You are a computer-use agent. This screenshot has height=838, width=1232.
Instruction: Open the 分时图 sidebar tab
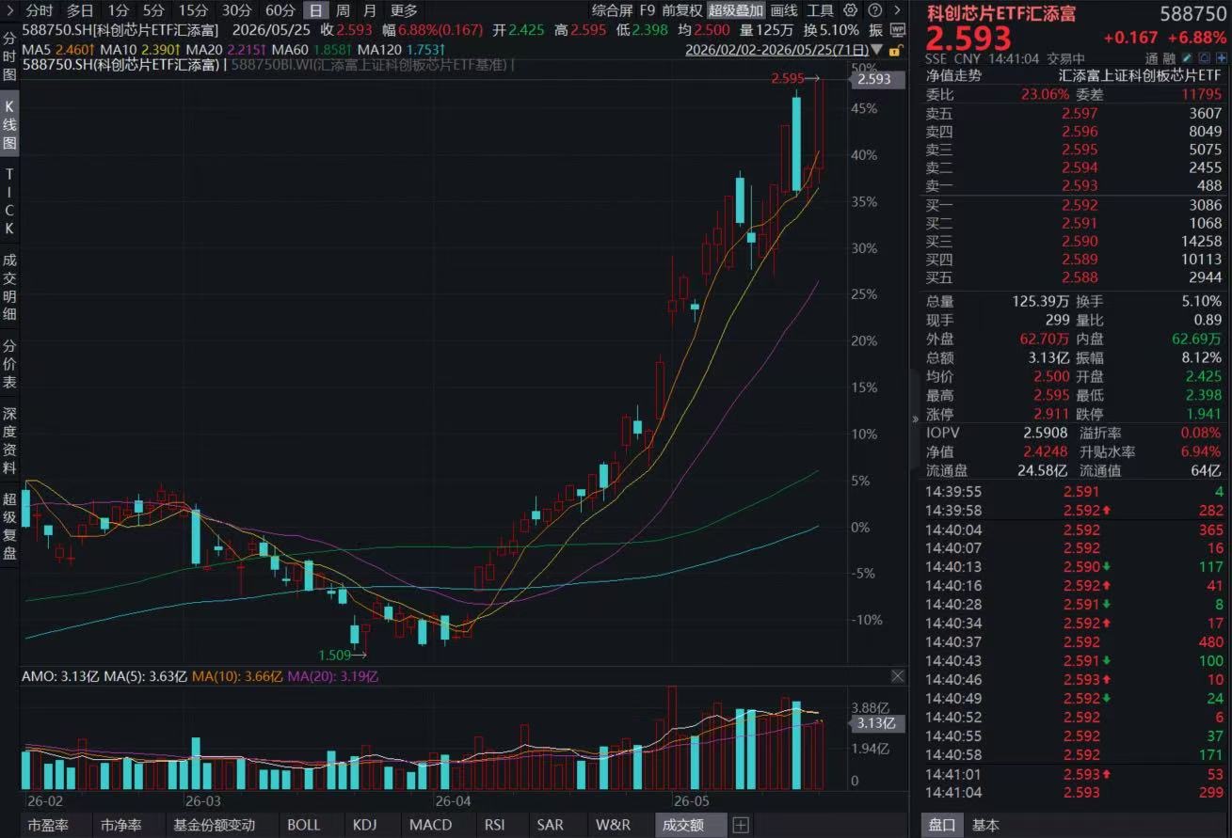tap(9, 58)
